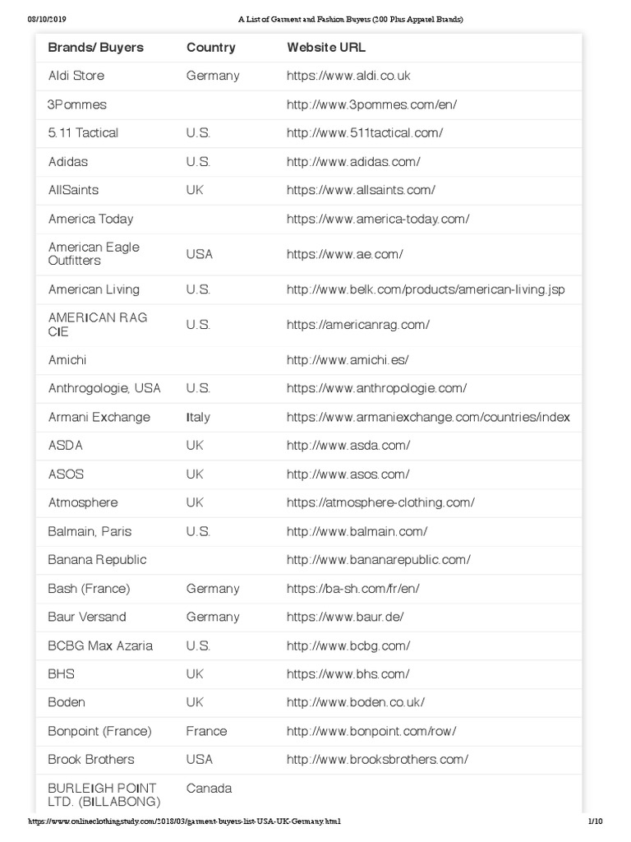Screen dimensions: 631x842
Task: Open the Aldi website URL link
Action: tap(348, 76)
